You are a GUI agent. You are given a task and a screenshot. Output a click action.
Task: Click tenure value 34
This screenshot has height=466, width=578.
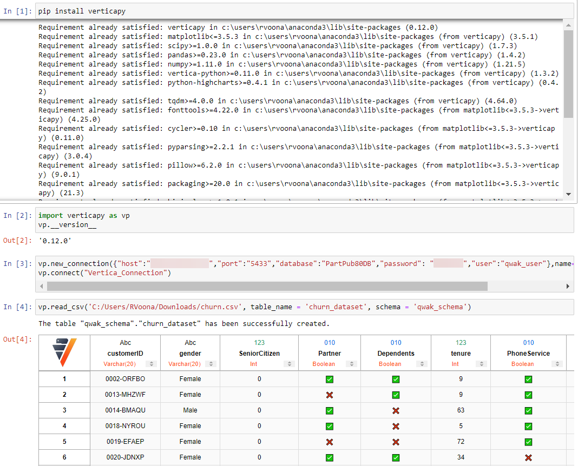tap(461, 457)
